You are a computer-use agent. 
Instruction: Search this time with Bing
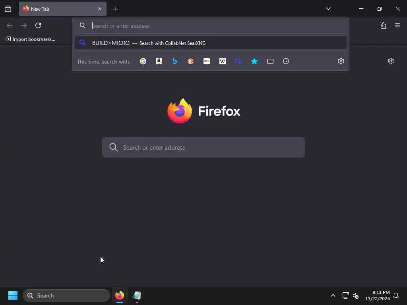[175, 61]
